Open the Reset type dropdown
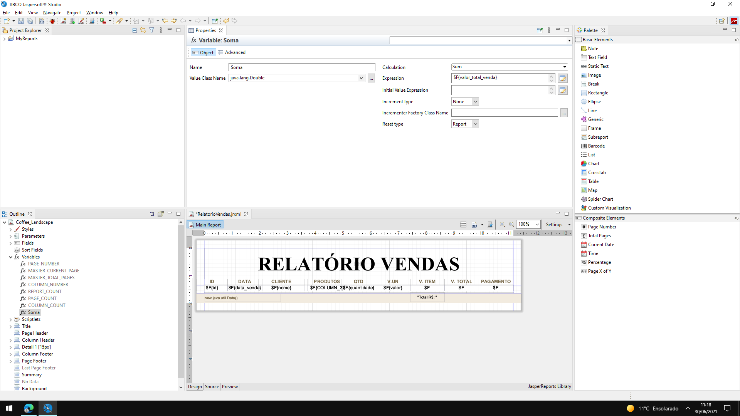 tap(465, 124)
